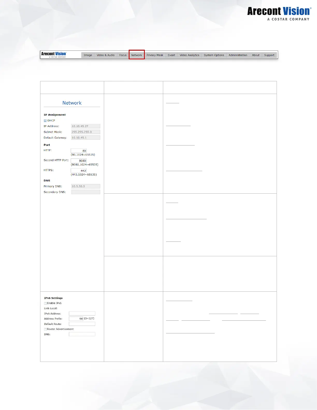Open the System Options tab
Image resolution: width=317 pixels, height=410 pixels.
coord(214,55)
